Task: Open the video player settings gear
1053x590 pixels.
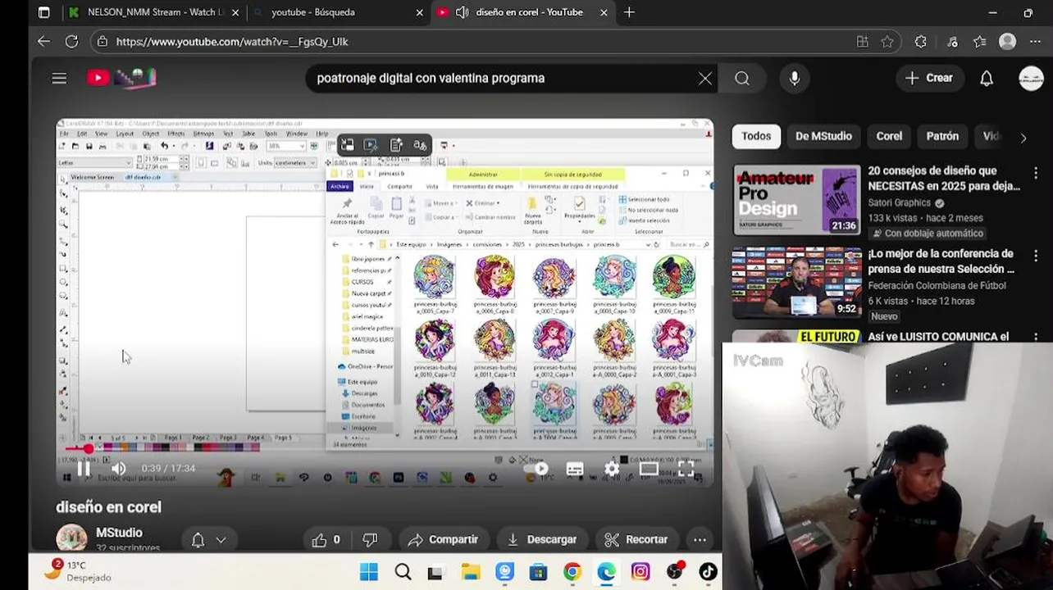Action: coord(612,469)
